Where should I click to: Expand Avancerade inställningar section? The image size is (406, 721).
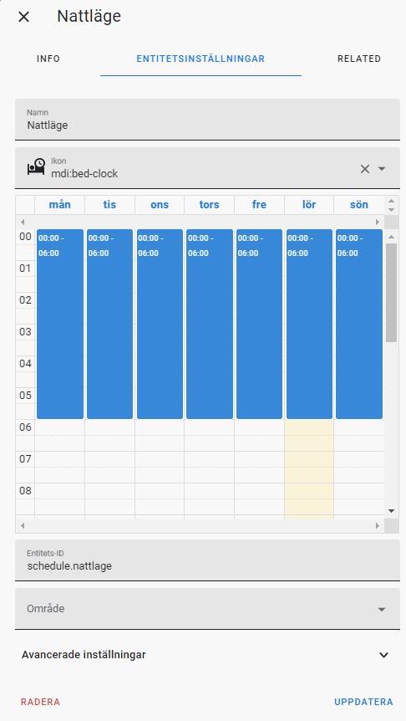pos(207,655)
